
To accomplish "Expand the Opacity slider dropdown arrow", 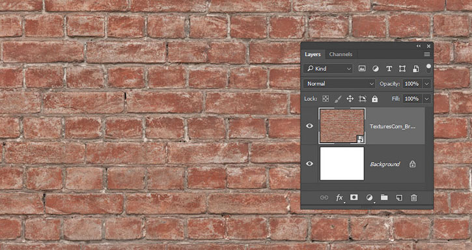I will [427, 84].
